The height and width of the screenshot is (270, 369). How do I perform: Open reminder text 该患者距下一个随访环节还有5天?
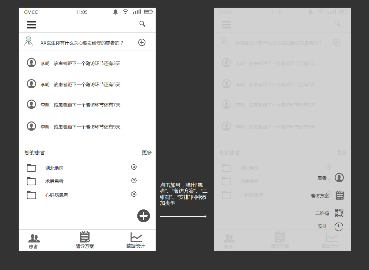click(87, 85)
